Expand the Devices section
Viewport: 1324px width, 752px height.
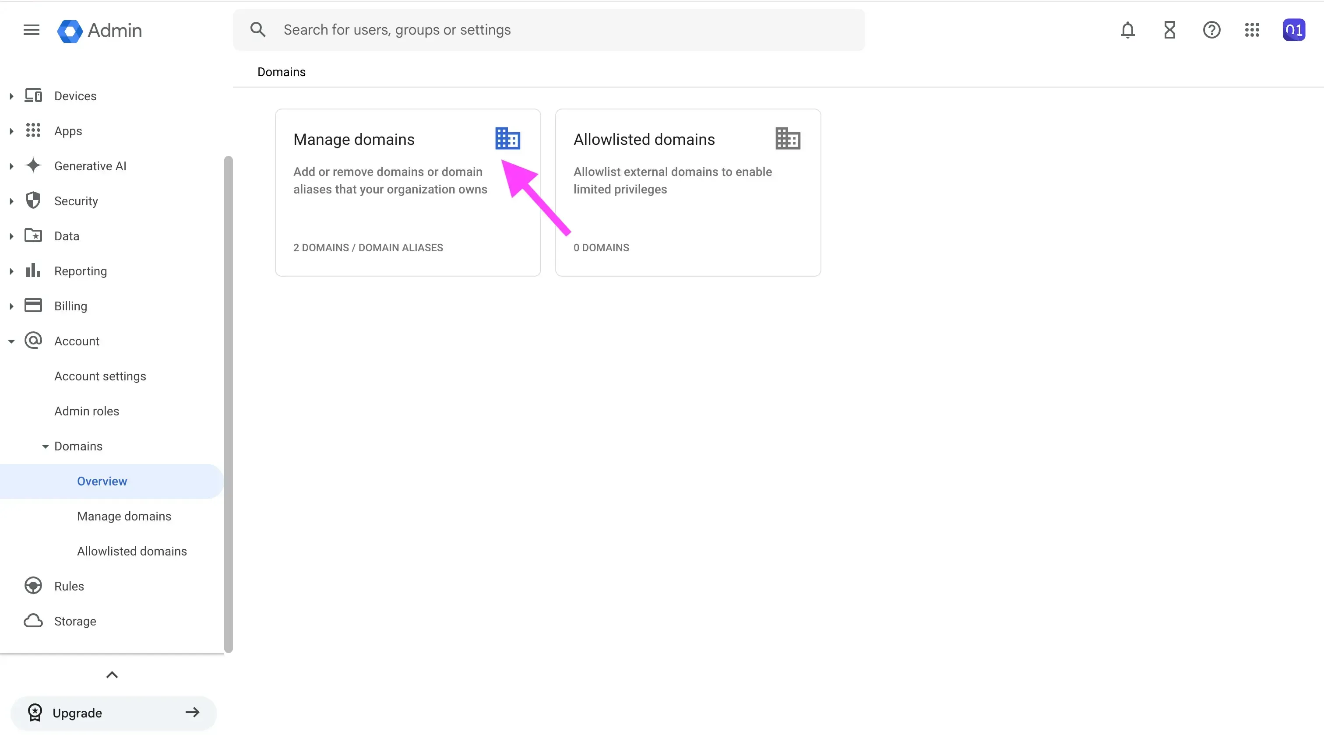coord(11,95)
